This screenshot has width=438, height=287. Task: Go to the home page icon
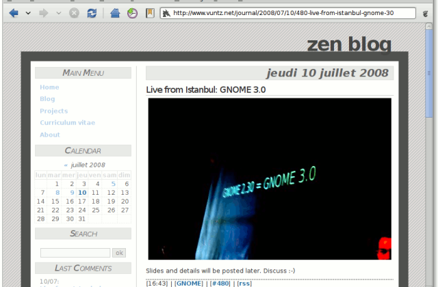coord(115,13)
